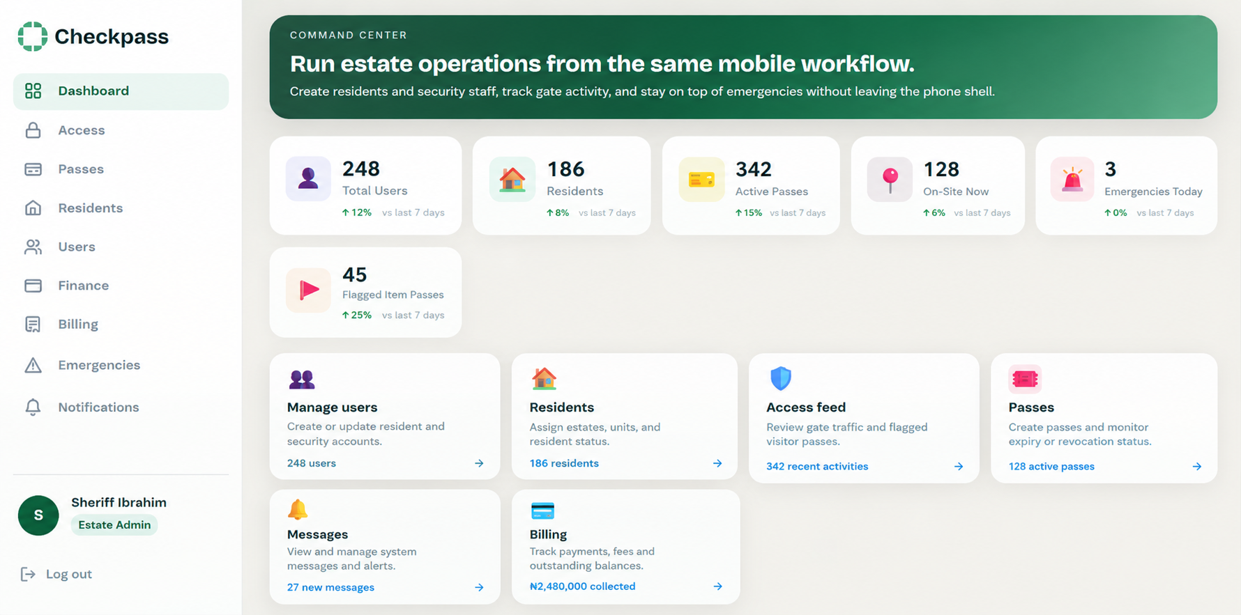Click the arrow beside ₦2,480,000 collected

[x=717, y=586]
